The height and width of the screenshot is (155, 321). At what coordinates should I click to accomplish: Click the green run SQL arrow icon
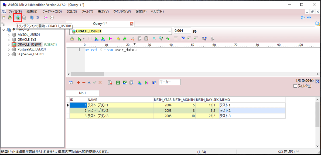click(x=79, y=39)
